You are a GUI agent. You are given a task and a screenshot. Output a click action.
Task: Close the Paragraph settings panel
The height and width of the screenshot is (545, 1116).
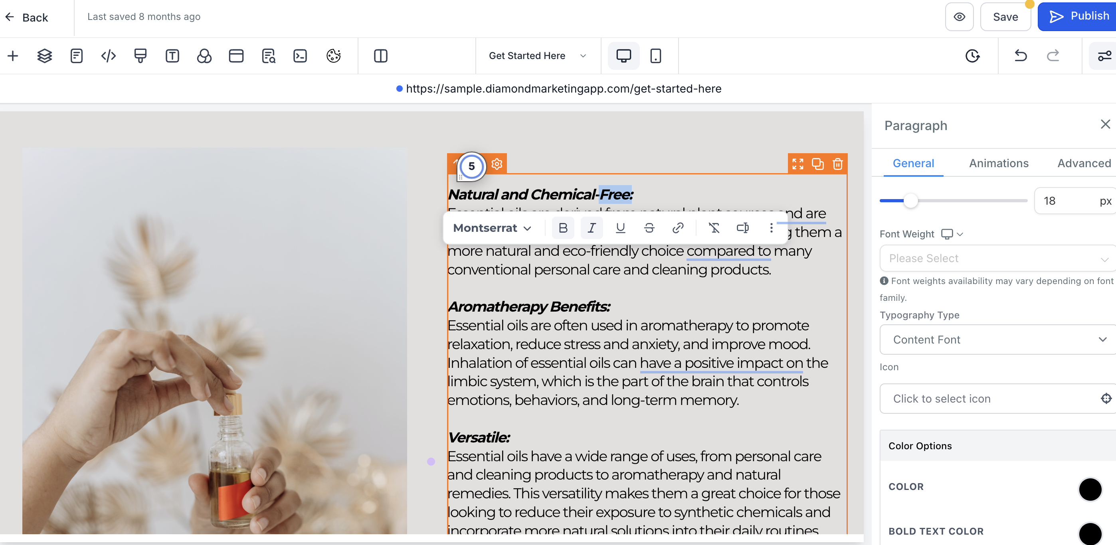[1106, 124]
